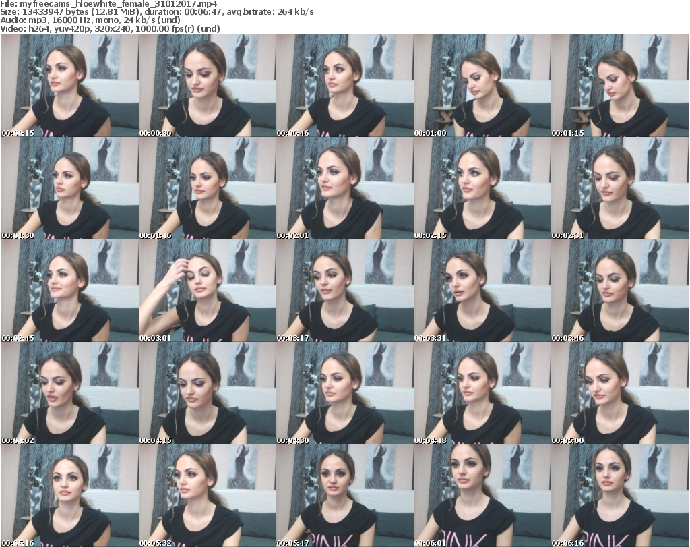
Task: Select the thumbnail stamped 00:00:15
Action: [x=69, y=86]
